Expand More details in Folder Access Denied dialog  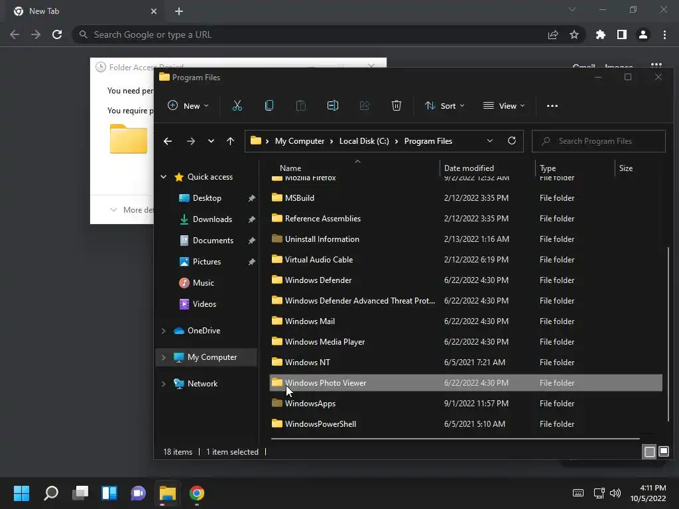132,210
